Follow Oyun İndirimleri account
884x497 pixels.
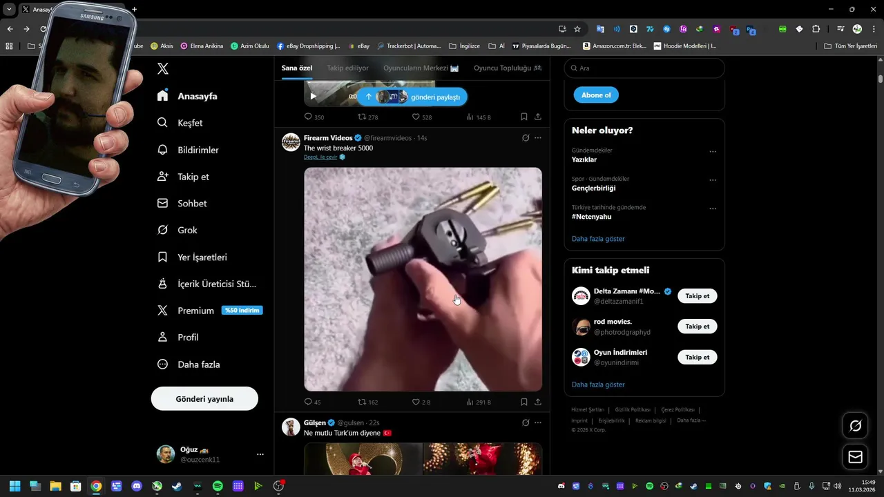697,358
